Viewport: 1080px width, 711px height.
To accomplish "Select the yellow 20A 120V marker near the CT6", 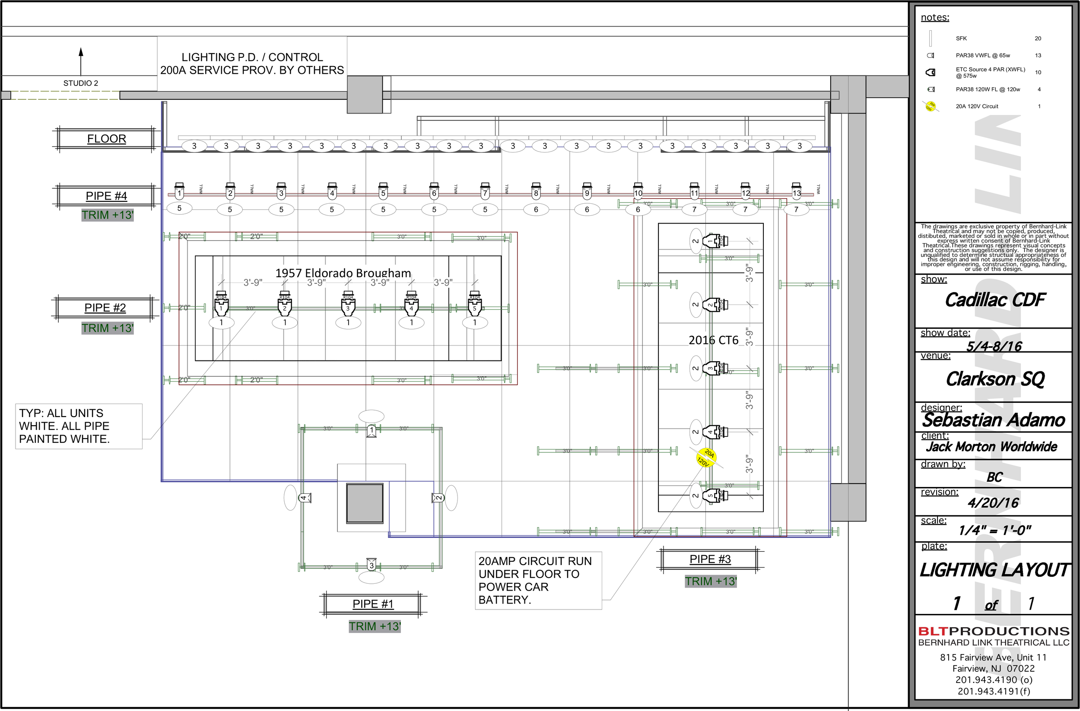I will [706, 457].
